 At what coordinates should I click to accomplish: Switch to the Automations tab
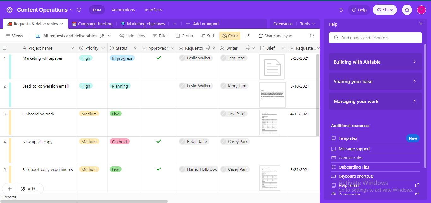coord(123,10)
